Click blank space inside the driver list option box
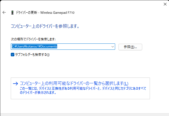This screenshot has width=169, height=116. tap(138, 95)
